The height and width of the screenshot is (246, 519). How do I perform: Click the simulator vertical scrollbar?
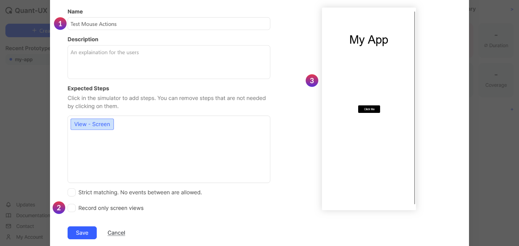(415, 108)
